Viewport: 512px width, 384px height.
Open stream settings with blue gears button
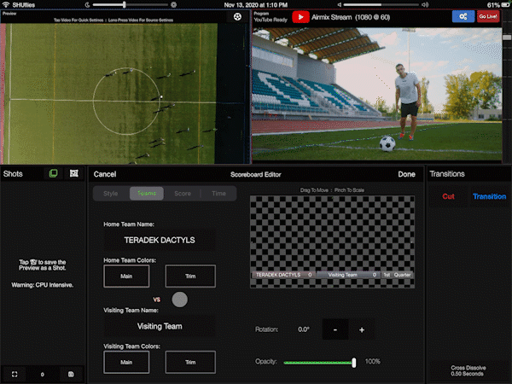point(463,16)
